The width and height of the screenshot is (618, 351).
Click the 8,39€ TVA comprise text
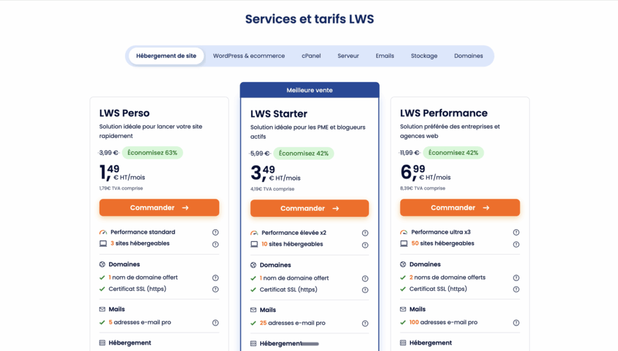pos(422,188)
